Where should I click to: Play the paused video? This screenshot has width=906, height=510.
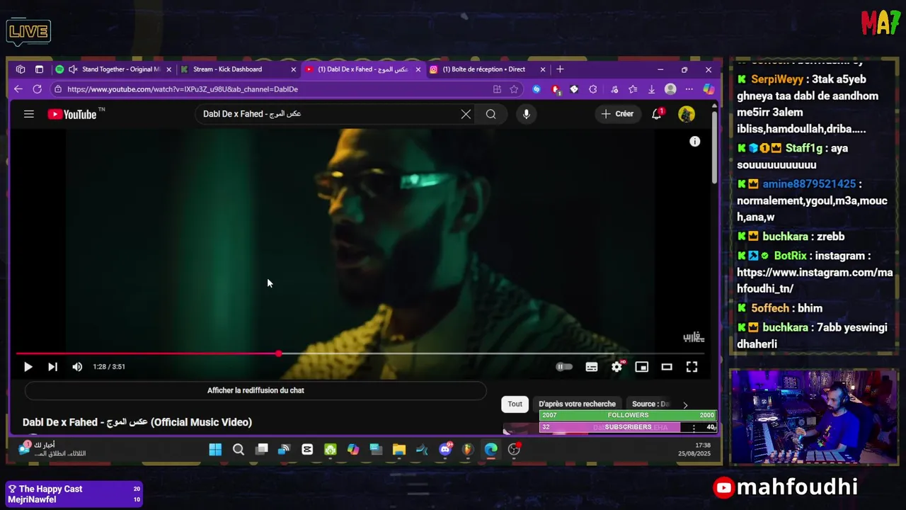point(28,367)
